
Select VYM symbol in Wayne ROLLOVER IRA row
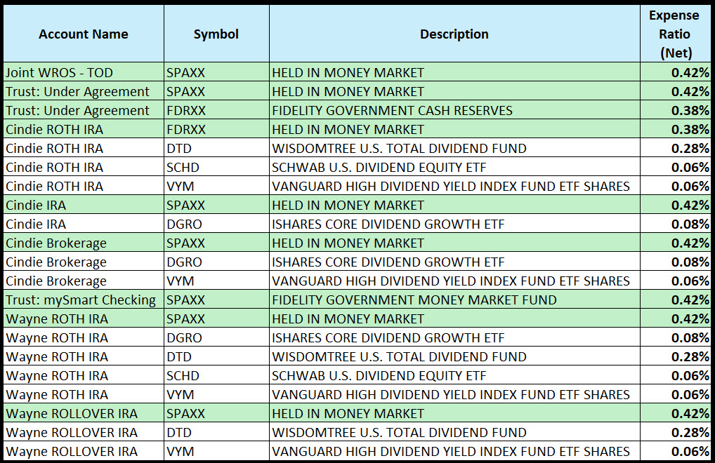pos(180,451)
